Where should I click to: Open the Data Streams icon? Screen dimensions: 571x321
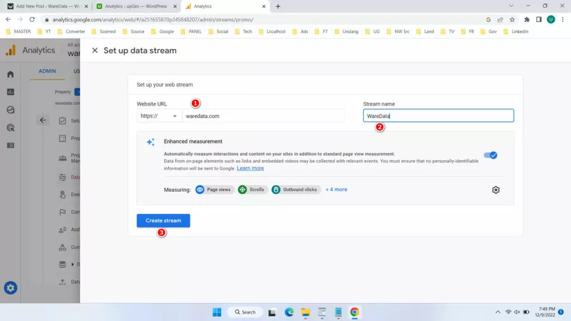[x=62, y=177]
